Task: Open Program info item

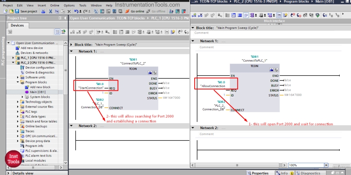Action: 34,146
